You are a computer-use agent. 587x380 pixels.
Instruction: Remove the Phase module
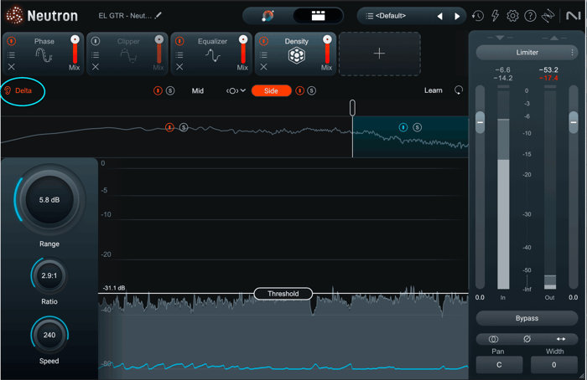pos(11,67)
